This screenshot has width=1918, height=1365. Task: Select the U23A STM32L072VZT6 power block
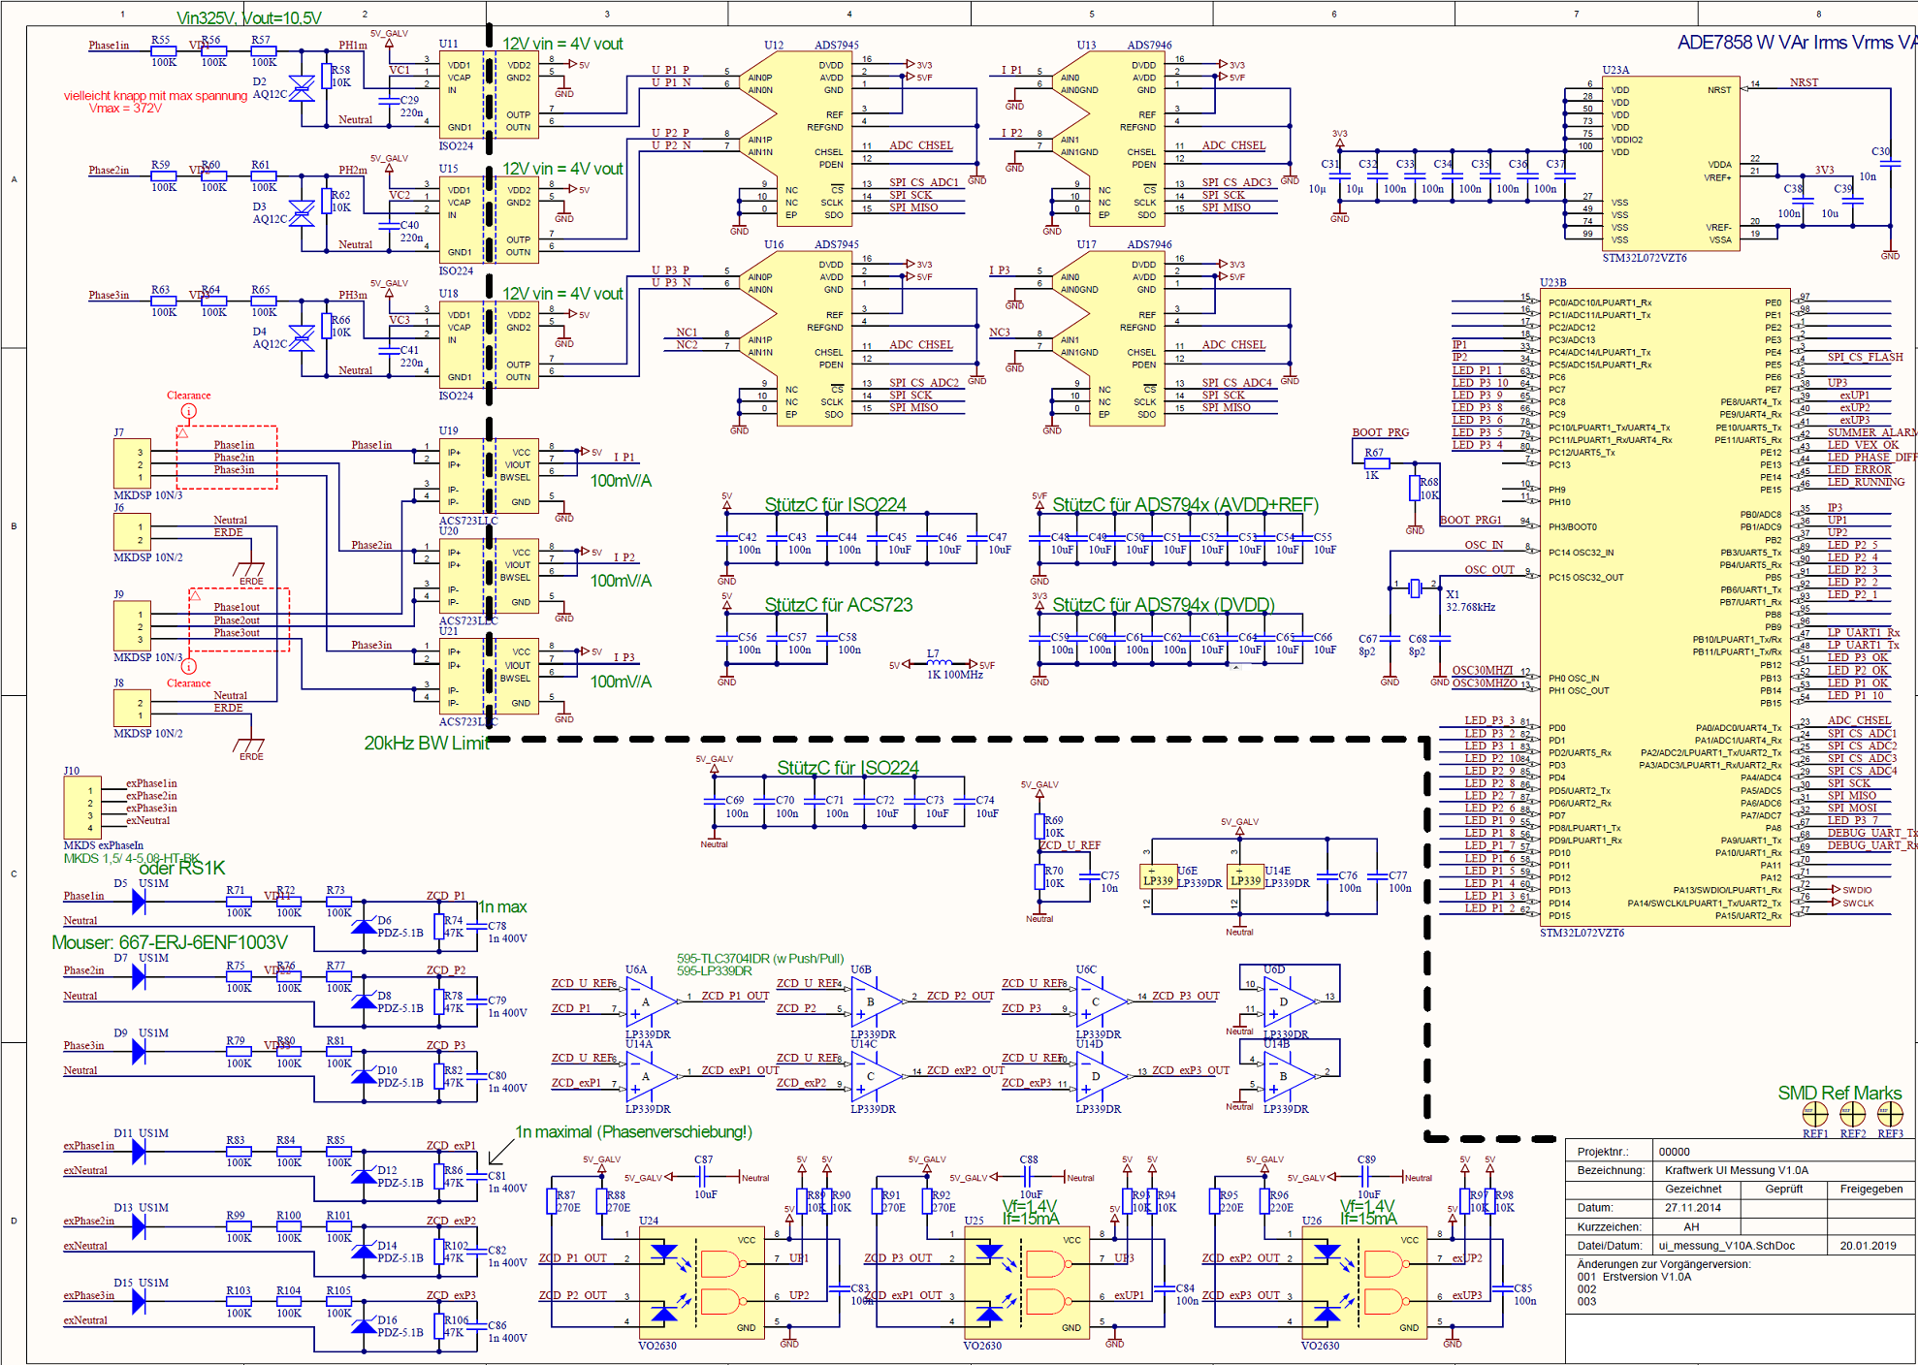1670,164
